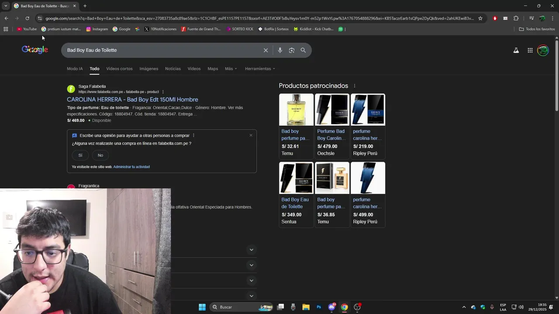Reload the page
This screenshot has height=314, width=559.
(x=27, y=18)
